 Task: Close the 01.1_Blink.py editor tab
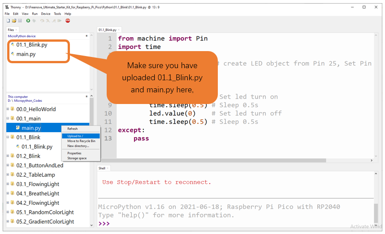119,30
